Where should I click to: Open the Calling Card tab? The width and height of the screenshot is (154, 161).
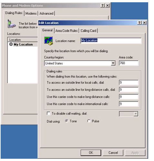point(88,31)
